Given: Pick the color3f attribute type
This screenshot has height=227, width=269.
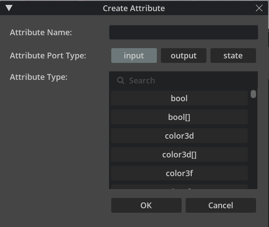Looking at the screenshot, I should 179,173.
